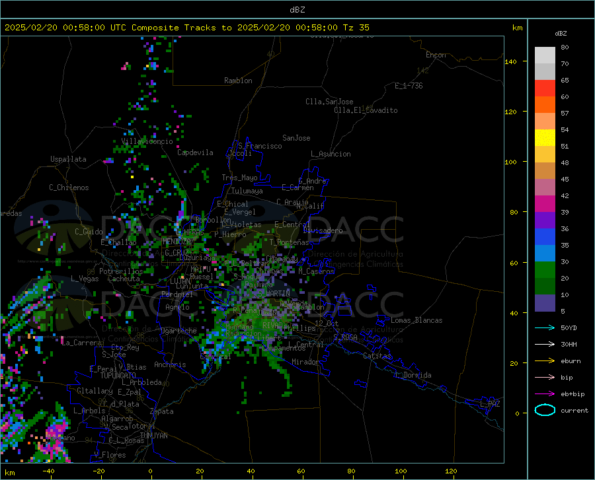Click the Cacheuta map label
The height and width of the screenshot is (480, 595).
(124, 279)
